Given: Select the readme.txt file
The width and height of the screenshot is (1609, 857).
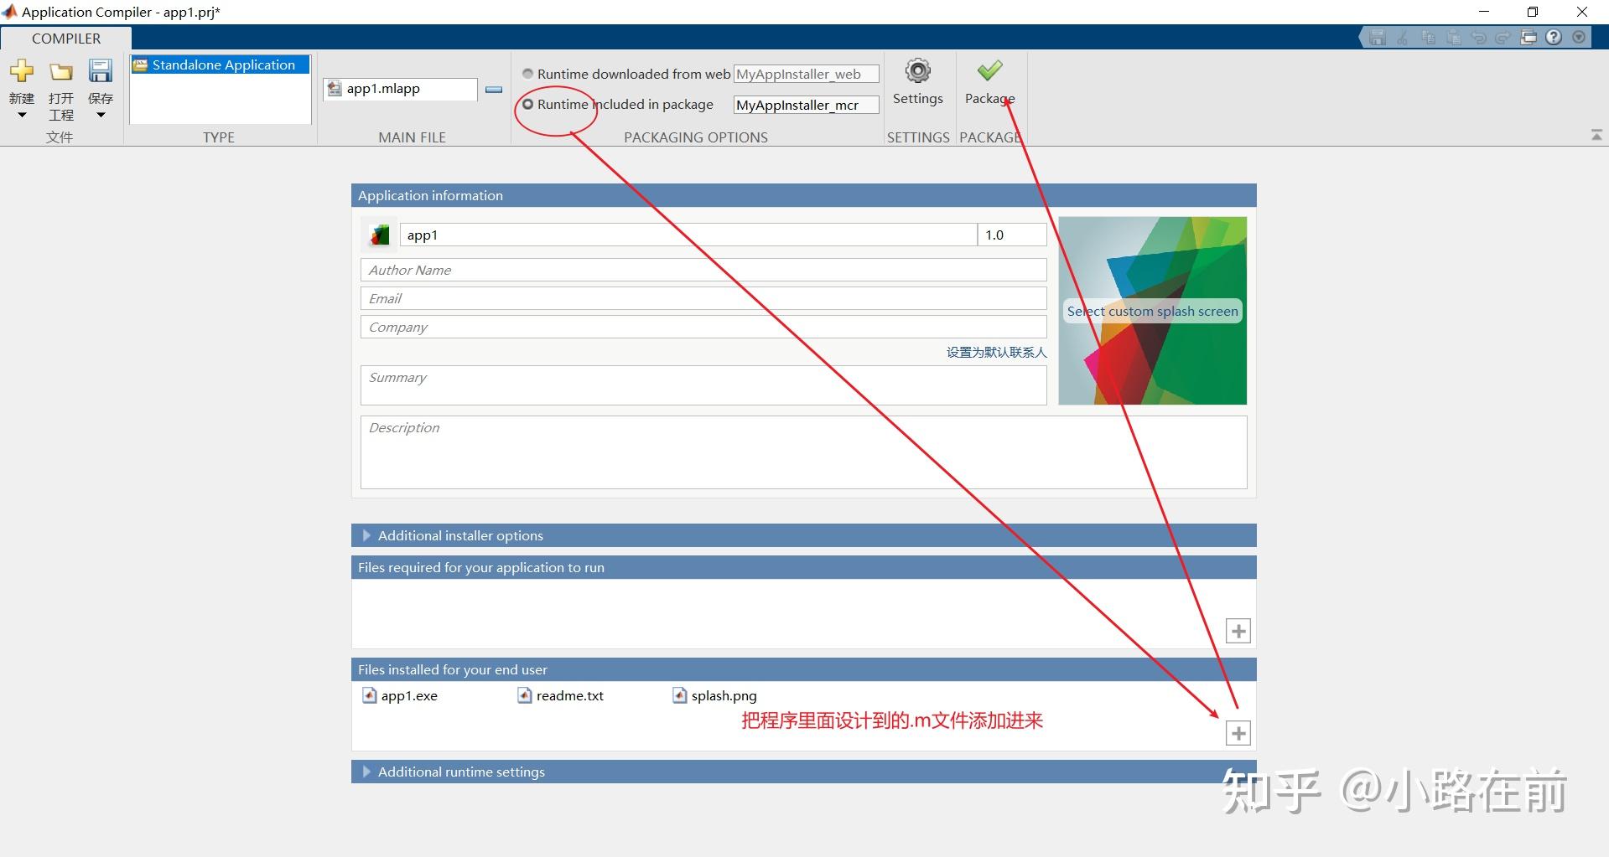Looking at the screenshot, I should (x=561, y=695).
